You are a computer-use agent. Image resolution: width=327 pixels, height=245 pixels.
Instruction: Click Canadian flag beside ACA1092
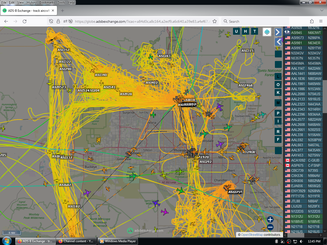click(x=288, y=160)
